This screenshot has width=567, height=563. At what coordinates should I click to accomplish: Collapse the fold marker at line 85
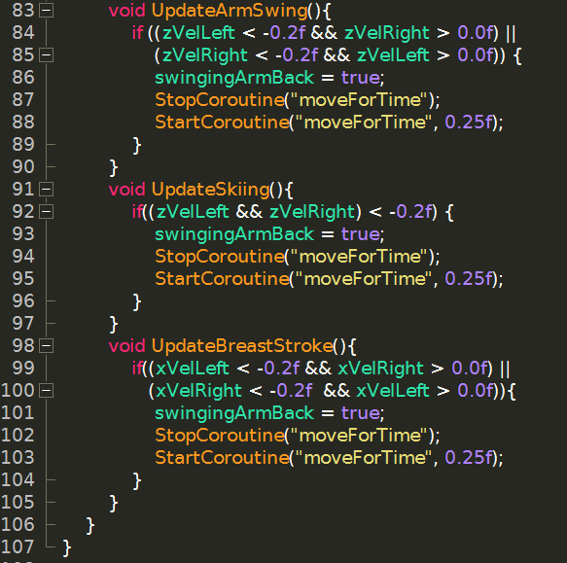[47, 55]
